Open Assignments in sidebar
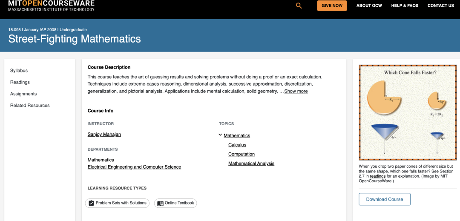This screenshot has width=460, height=221. [x=23, y=94]
